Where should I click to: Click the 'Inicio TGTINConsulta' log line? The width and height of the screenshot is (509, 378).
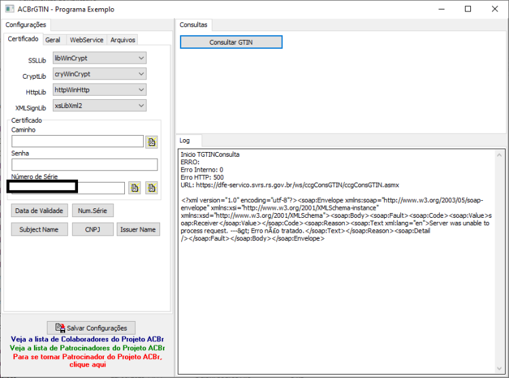[x=210, y=155]
